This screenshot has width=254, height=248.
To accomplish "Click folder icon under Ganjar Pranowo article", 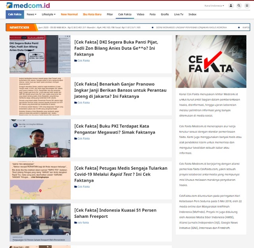I will point(75,103).
